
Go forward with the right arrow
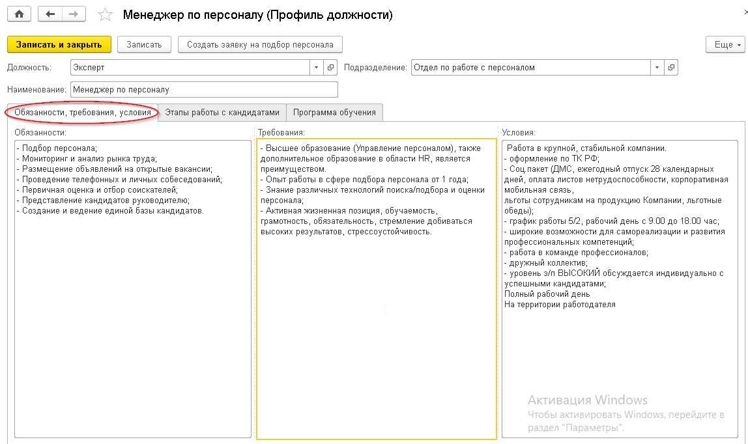[73, 14]
